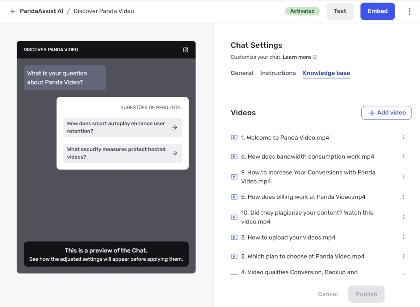Click video icon for upload your videos file
This screenshot has width=420, height=307.
(234, 238)
